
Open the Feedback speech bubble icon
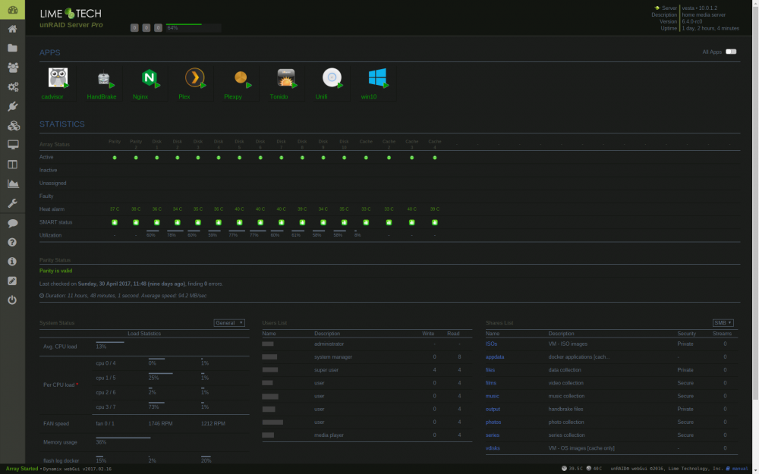click(13, 223)
